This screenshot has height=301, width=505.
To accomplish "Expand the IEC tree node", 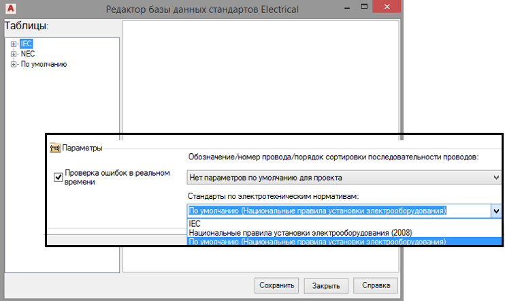I will pos(14,44).
